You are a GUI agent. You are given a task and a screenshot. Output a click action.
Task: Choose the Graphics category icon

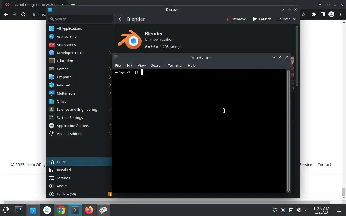pyautogui.click(x=52, y=77)
